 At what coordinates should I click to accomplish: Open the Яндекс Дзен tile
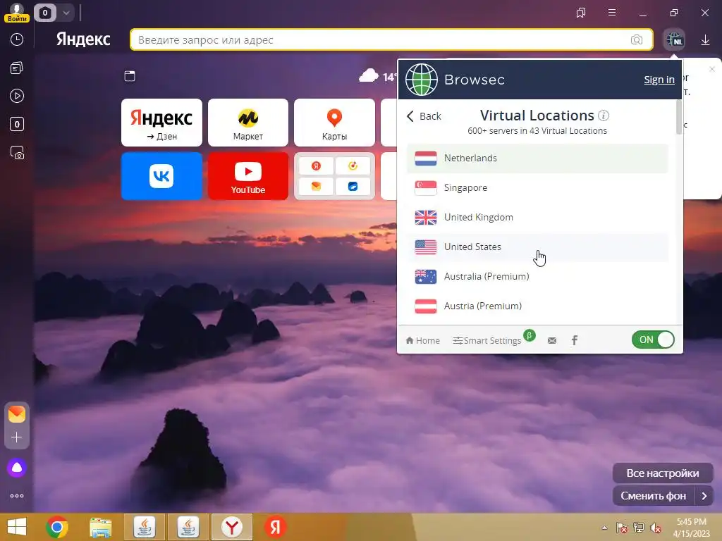point(161,123)
